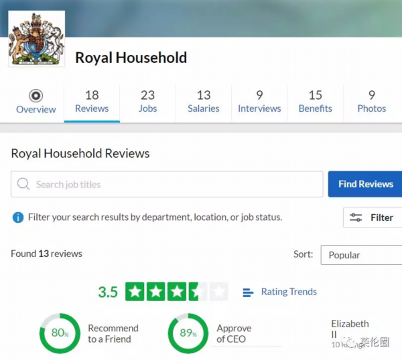Viewport: 402px width, 360px height.
Task: Click the Rating Trends bars icon
Action: tap(248, 292)
